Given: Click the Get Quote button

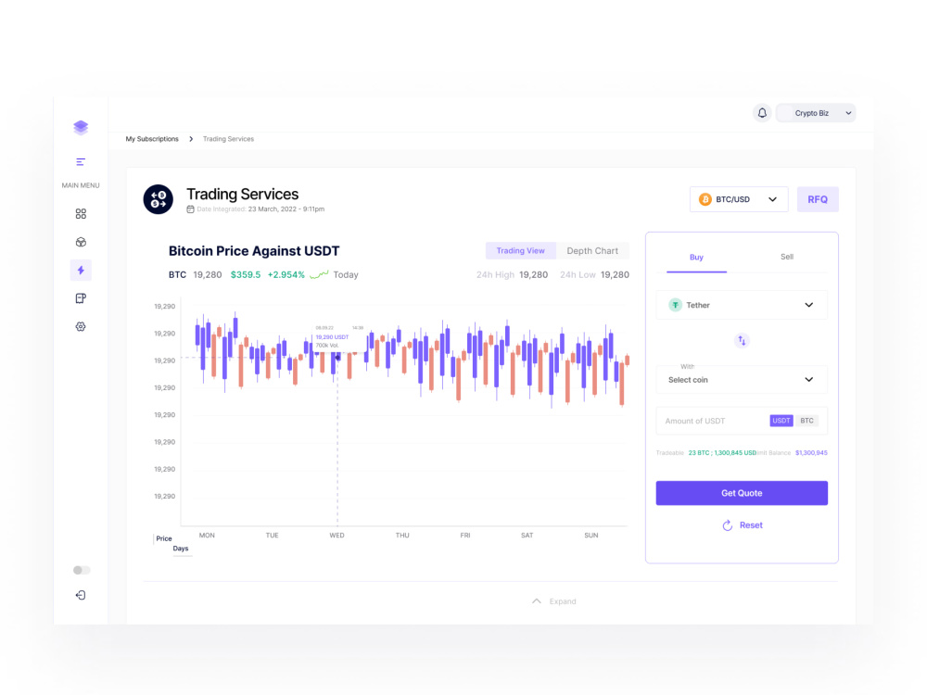Looking at the screenshot, I should tap(742, 493).
